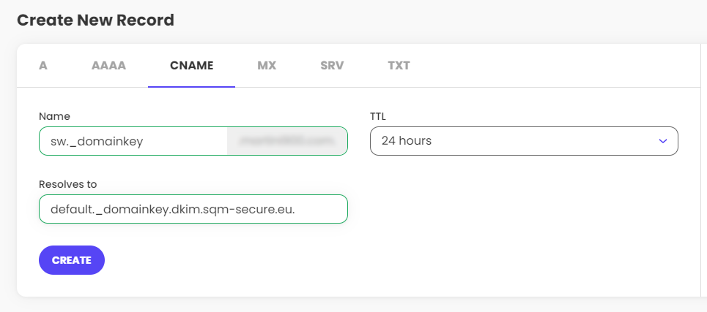Click the TTL label text
Viewport: 707px width, 312px height.
pyautogui.click(x=379, y=115)
